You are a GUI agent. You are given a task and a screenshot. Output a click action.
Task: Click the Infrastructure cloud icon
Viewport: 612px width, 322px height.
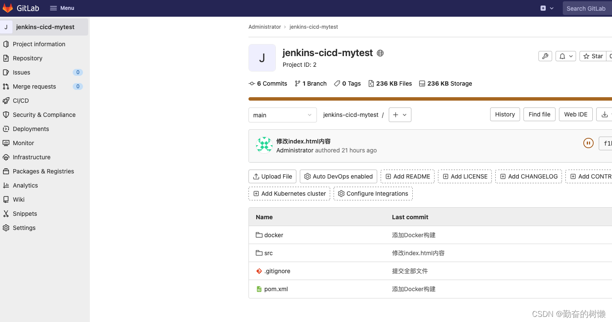[6, 157]
